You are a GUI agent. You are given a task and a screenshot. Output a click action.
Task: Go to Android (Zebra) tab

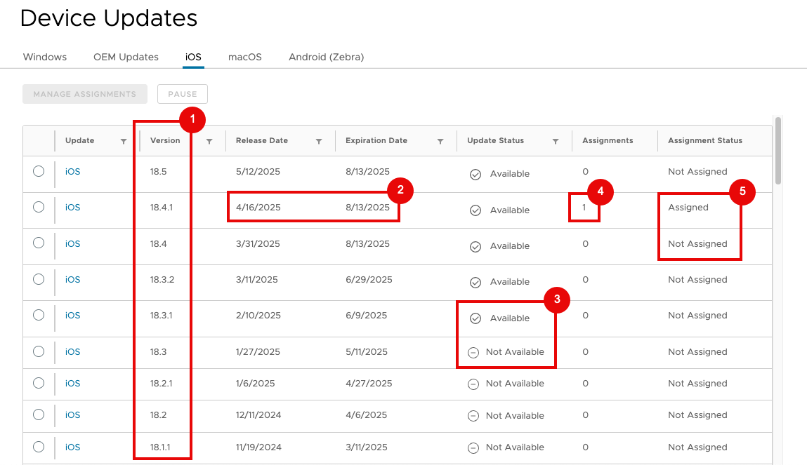pyautogui.click(x=326, y=57)
